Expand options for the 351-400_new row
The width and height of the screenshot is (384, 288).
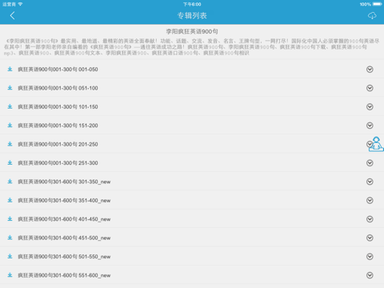coord(370,200)
